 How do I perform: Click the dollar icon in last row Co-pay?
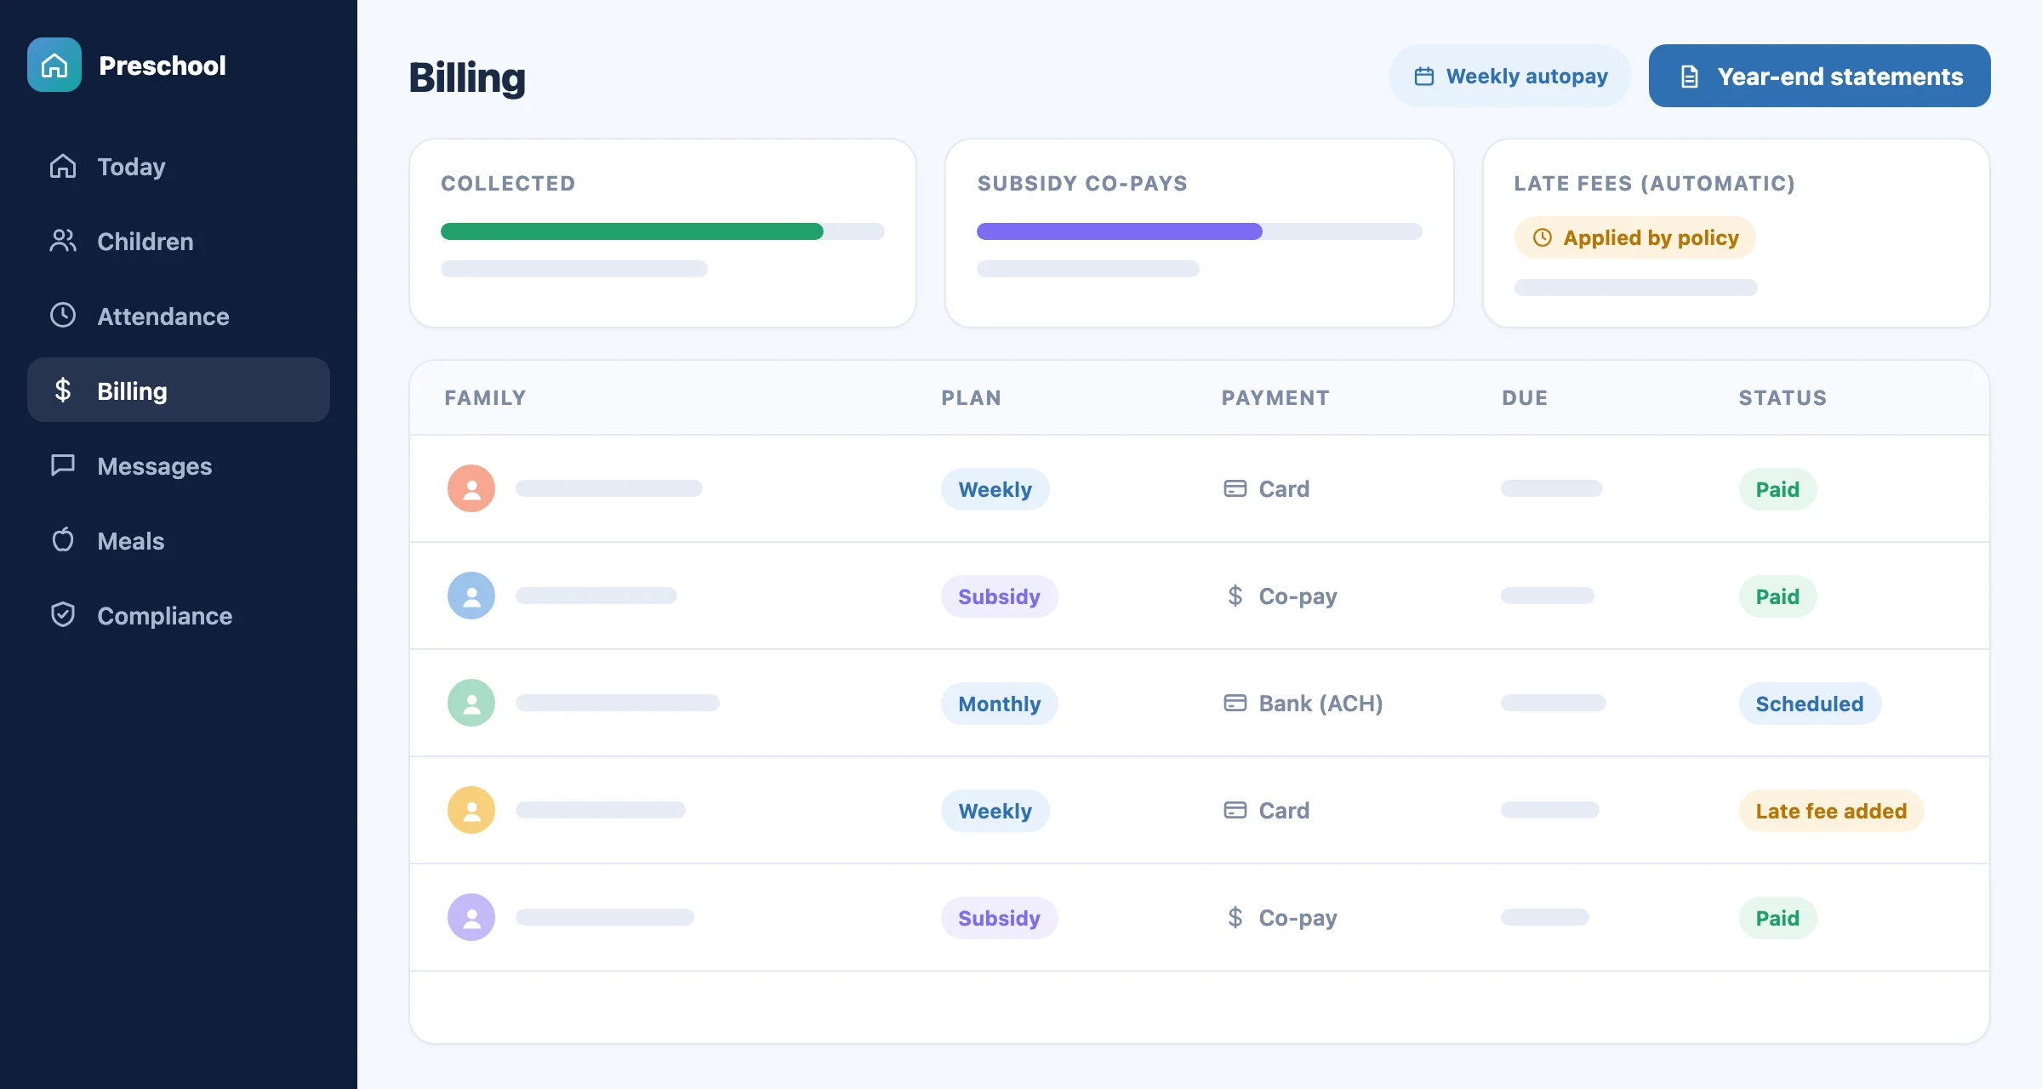(1235, 917)
